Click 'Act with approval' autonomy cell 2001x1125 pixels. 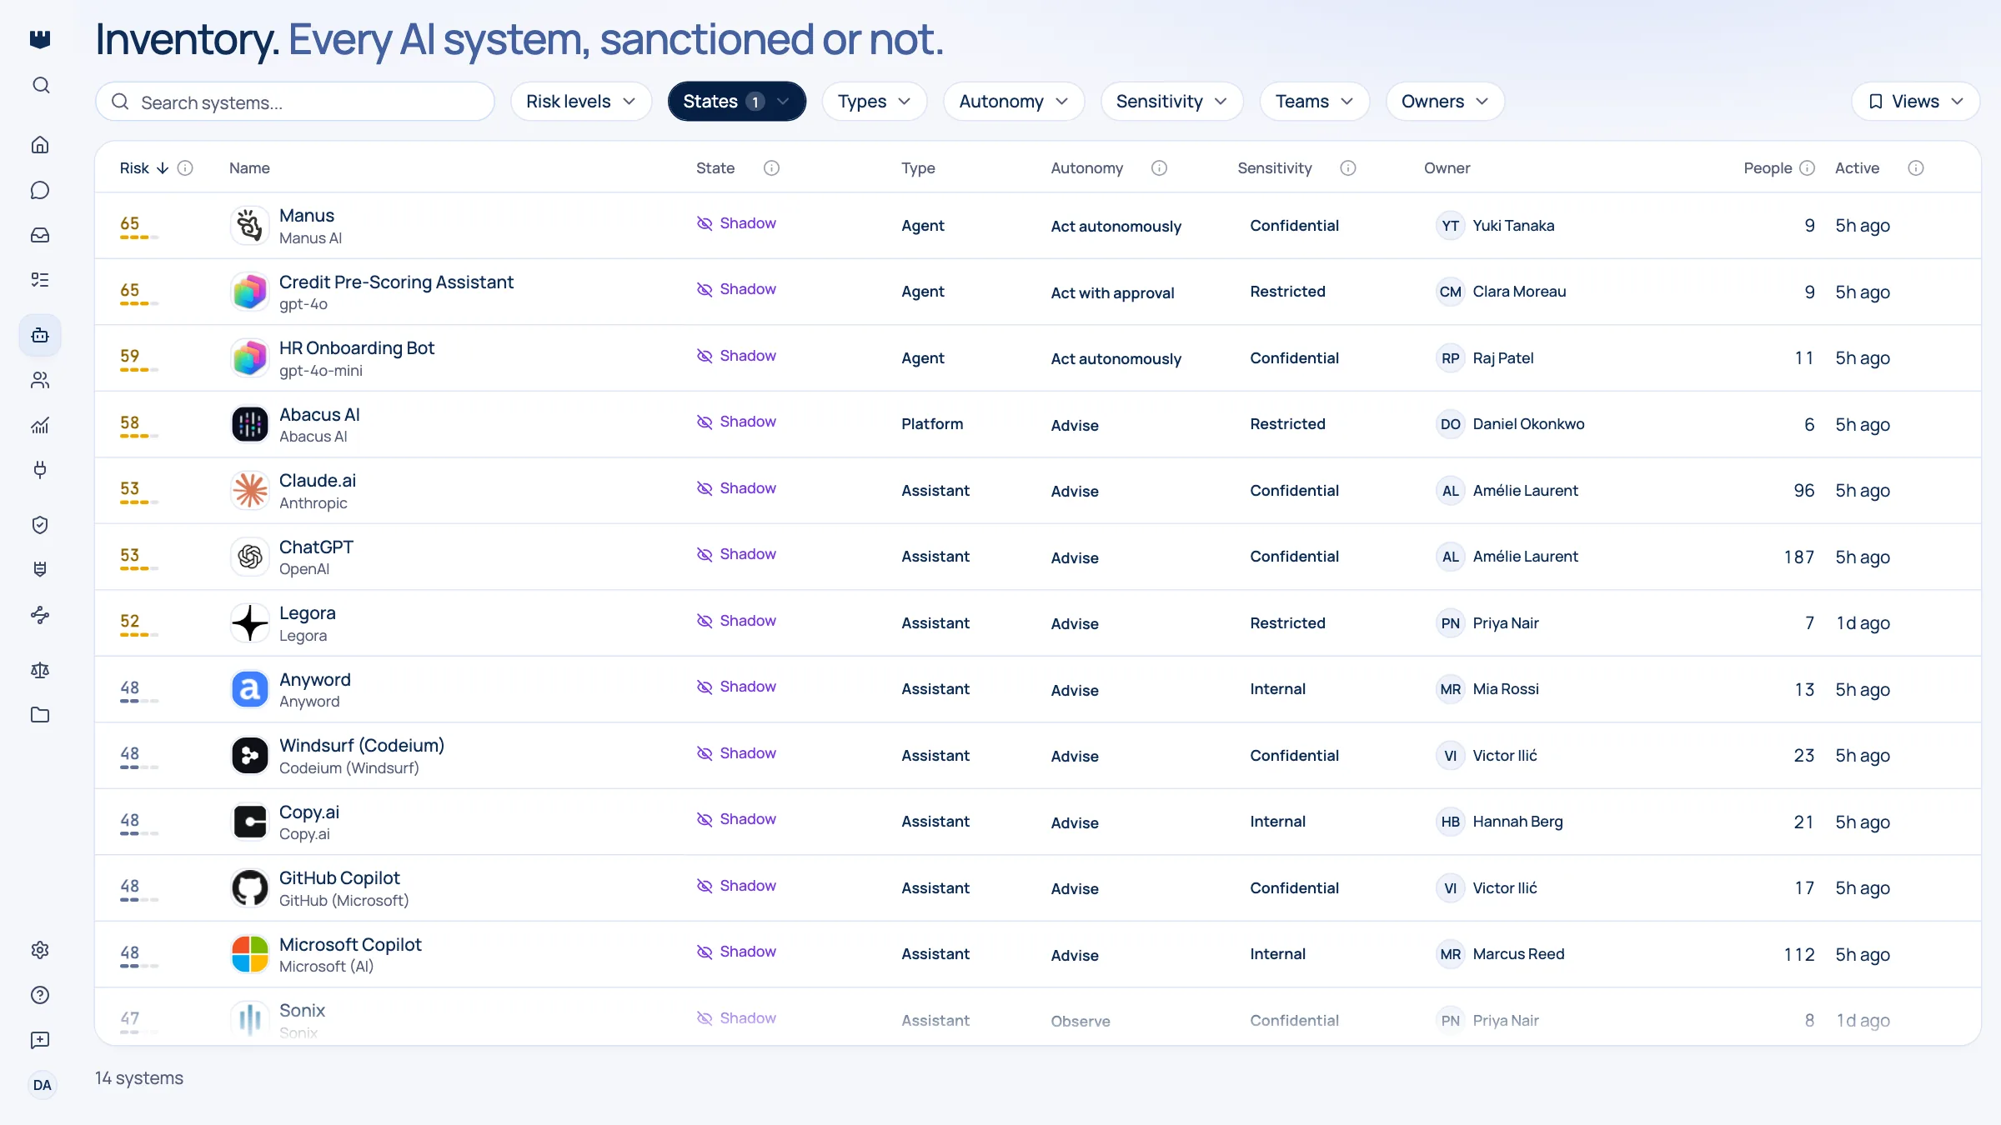tap(1112, 293)
